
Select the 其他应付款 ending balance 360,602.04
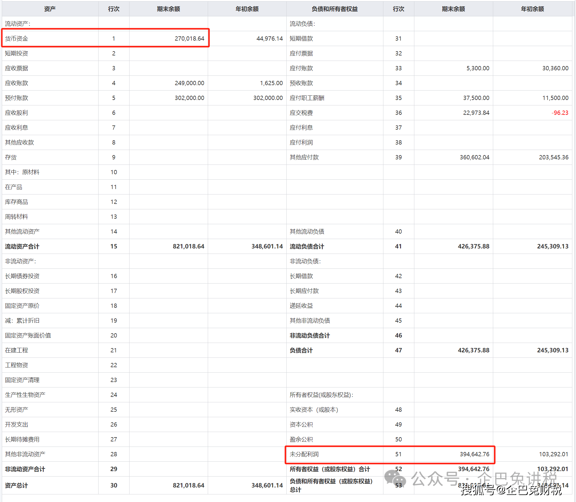474,157
